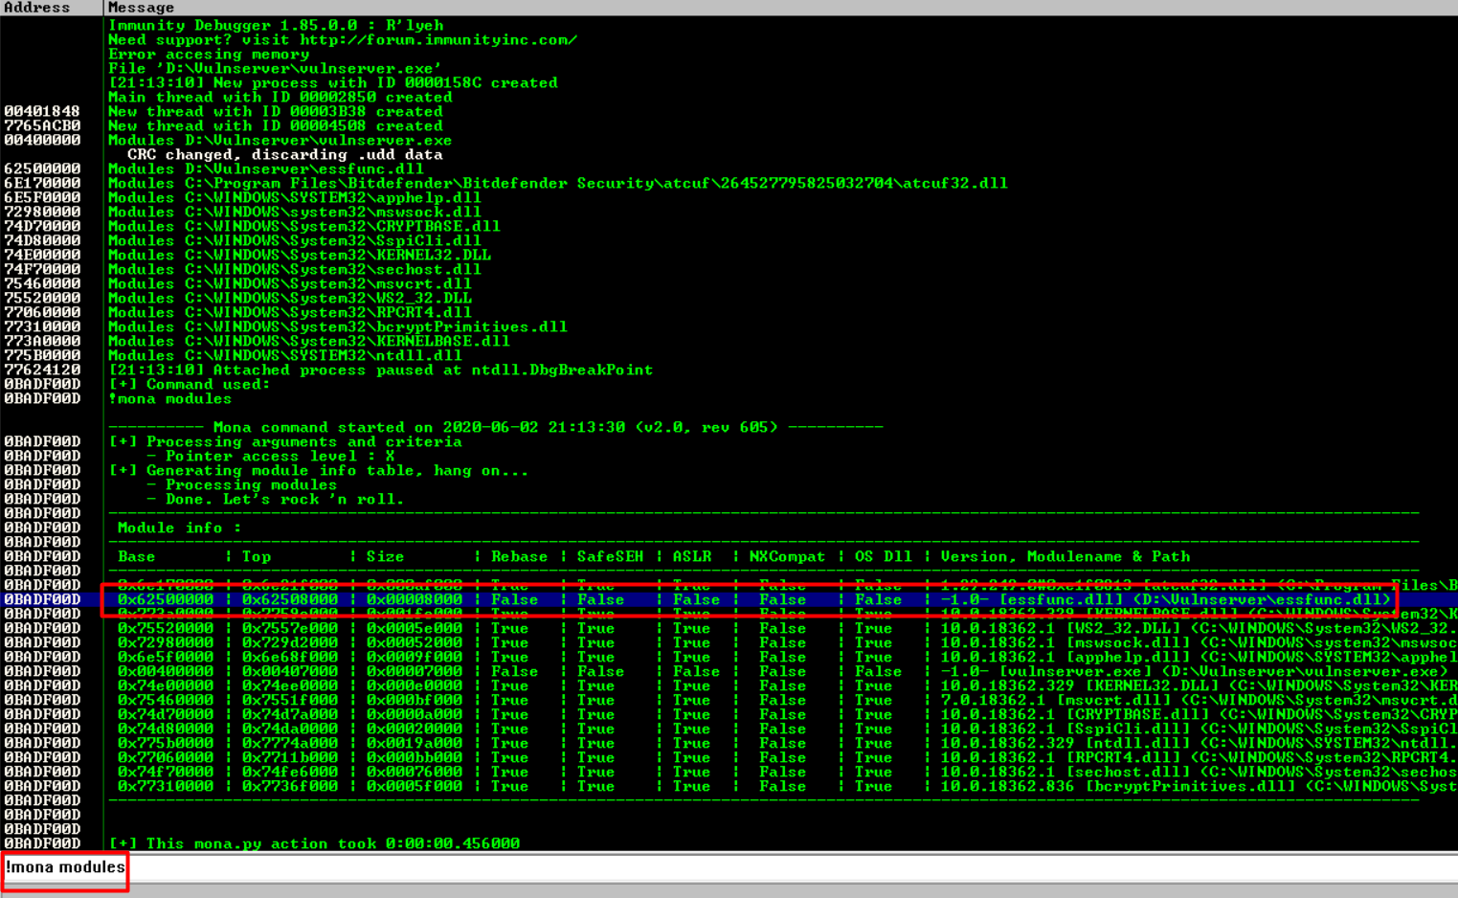Select the RPCRT4.dll module info row

pos(781,758)
